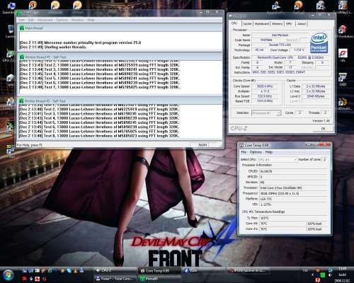Viewport: 354px width, 283px height.
Task: Click the CPU-Z title bar icon
Action: pyautogui.click(x=231, y=16)
